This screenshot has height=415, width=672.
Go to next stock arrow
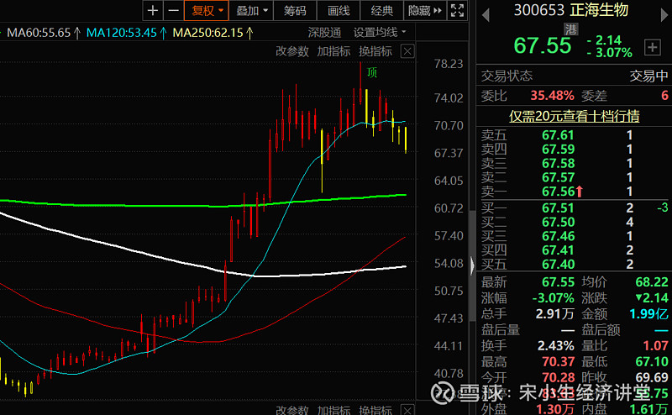pos(664,15)
